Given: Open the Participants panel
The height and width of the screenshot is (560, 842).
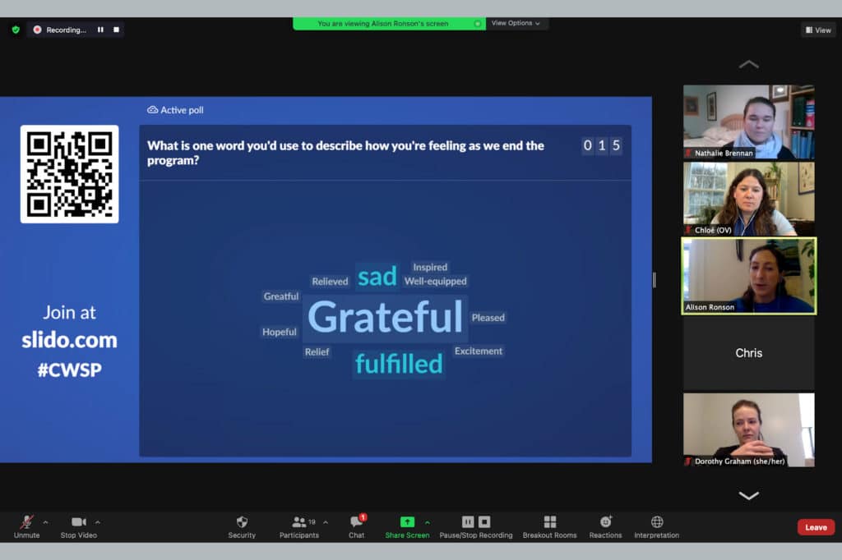Looking at the screenshot, I should (300, 522).
